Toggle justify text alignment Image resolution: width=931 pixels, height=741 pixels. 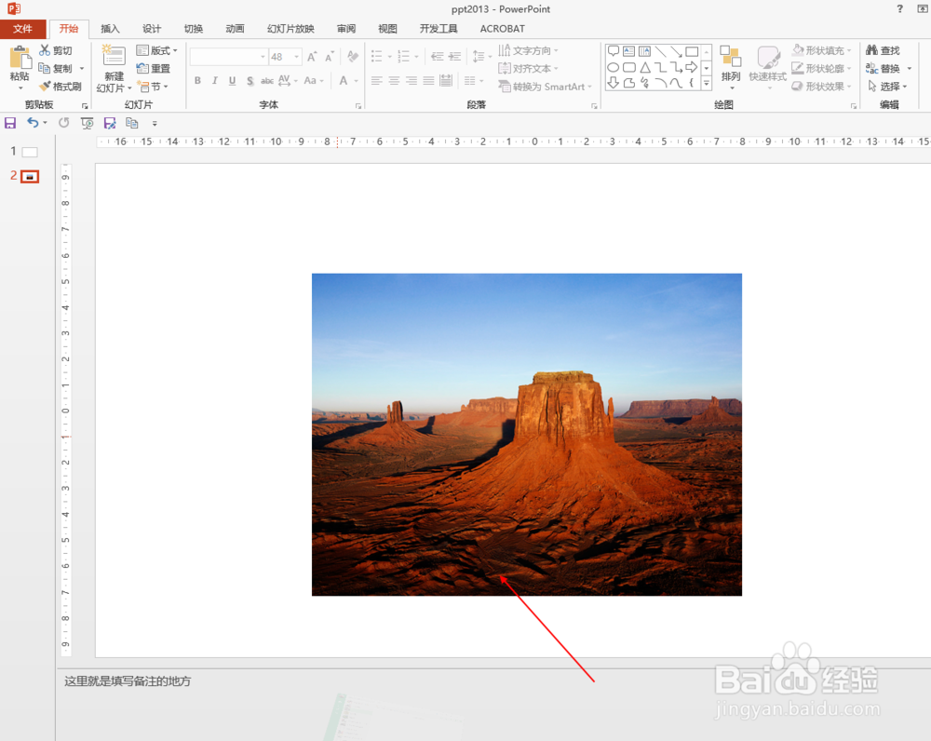pos(428,81)
